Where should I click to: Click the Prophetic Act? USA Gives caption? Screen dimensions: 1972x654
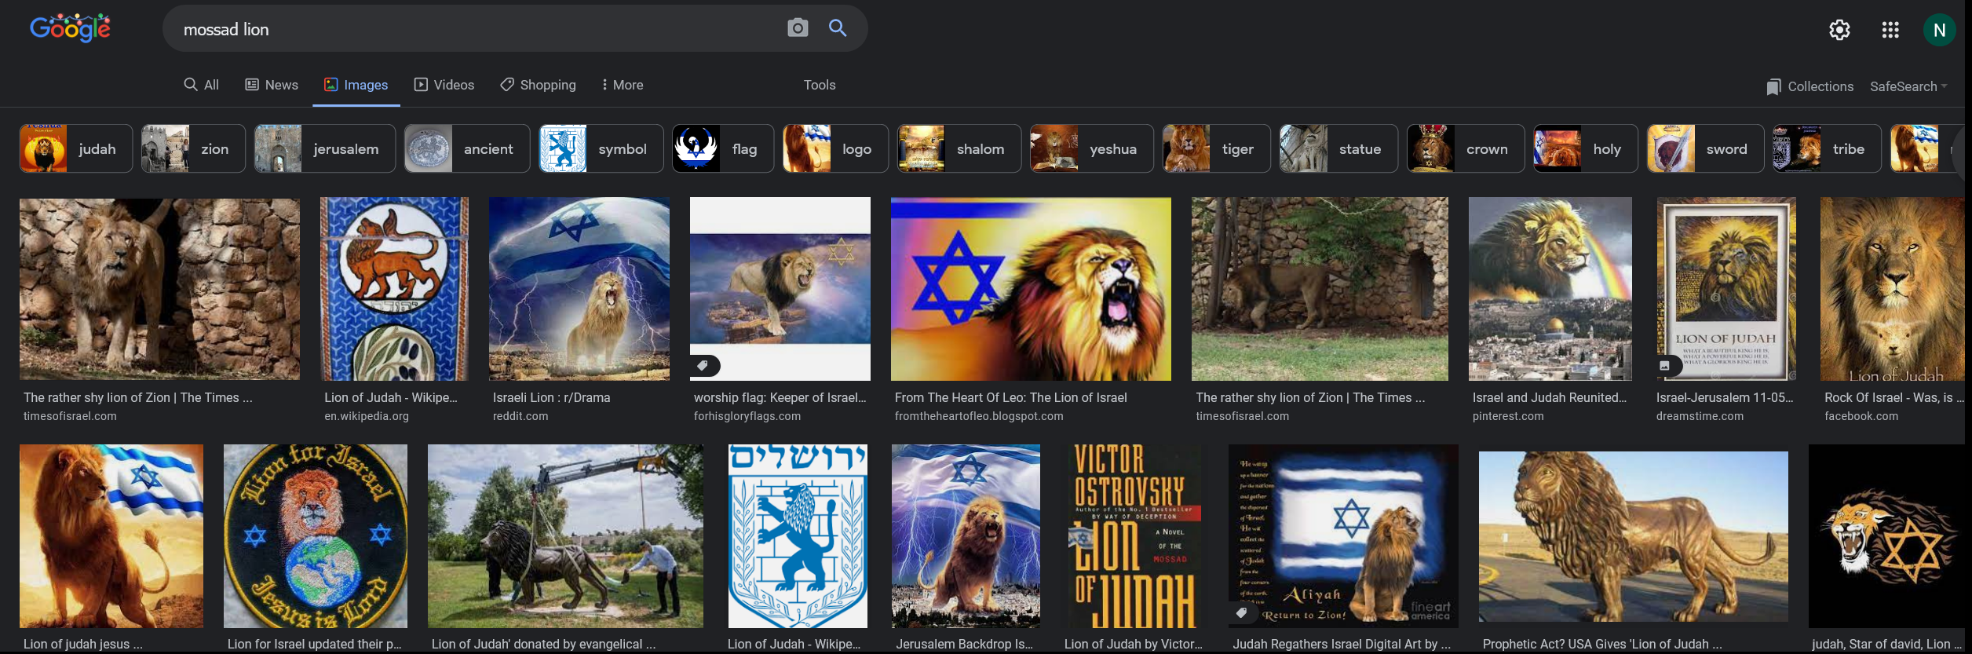1602,644
